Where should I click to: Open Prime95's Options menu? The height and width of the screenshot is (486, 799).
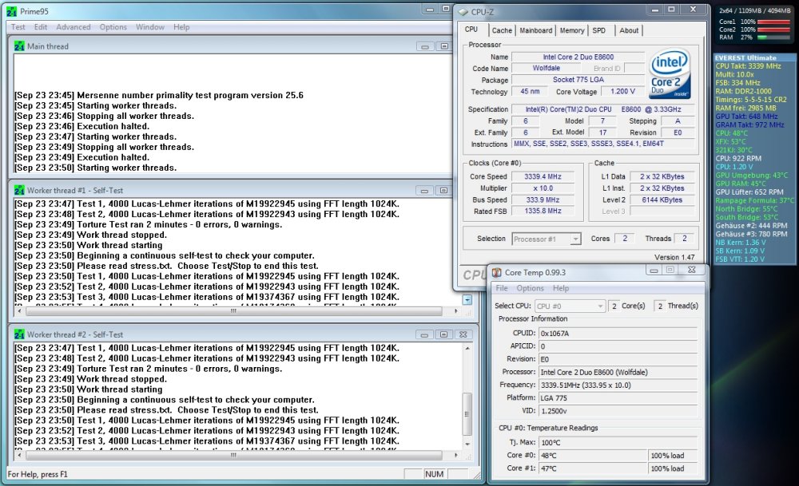[113, 27]
